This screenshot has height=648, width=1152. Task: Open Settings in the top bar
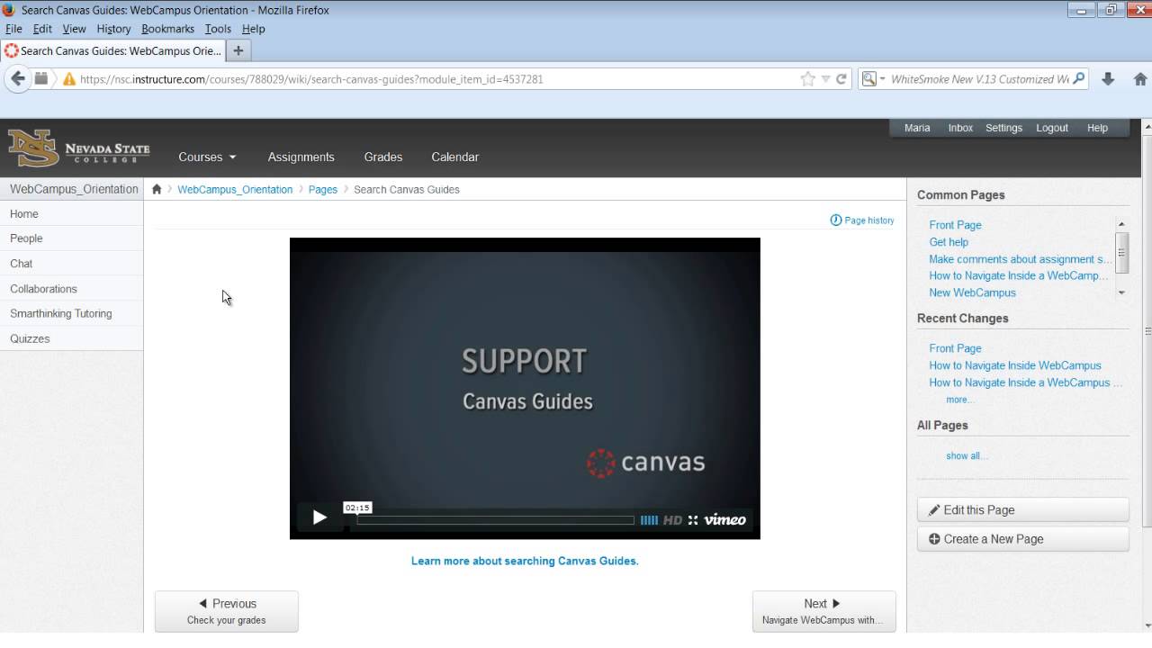(1003, 128)
